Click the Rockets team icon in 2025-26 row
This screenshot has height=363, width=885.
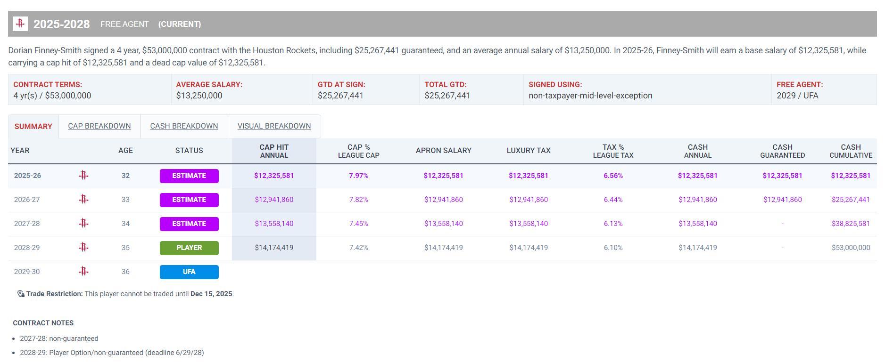point(83,176)
